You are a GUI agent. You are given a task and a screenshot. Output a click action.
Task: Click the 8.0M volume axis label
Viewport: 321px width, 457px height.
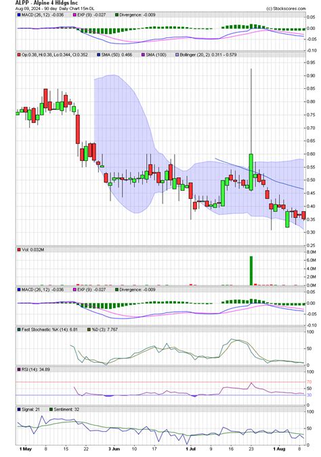[x=312, y=252]
